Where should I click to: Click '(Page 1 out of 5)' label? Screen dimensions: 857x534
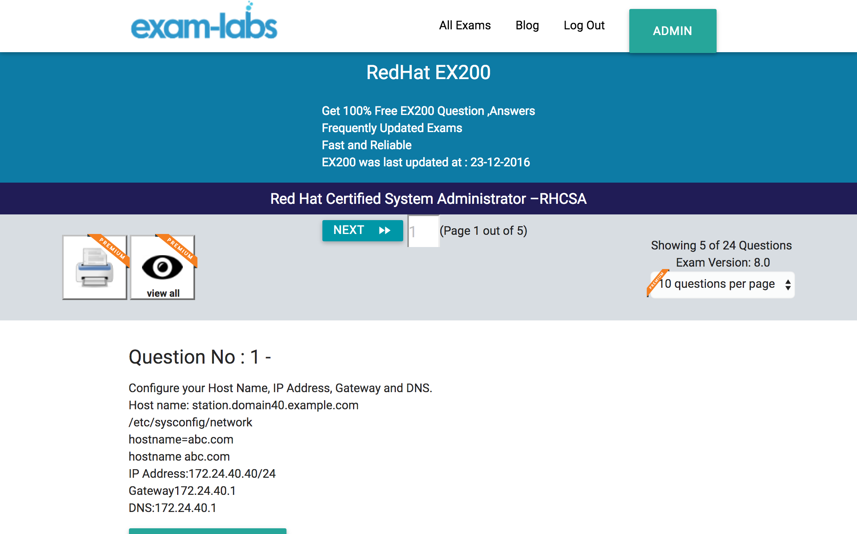[x=483, y=231]
